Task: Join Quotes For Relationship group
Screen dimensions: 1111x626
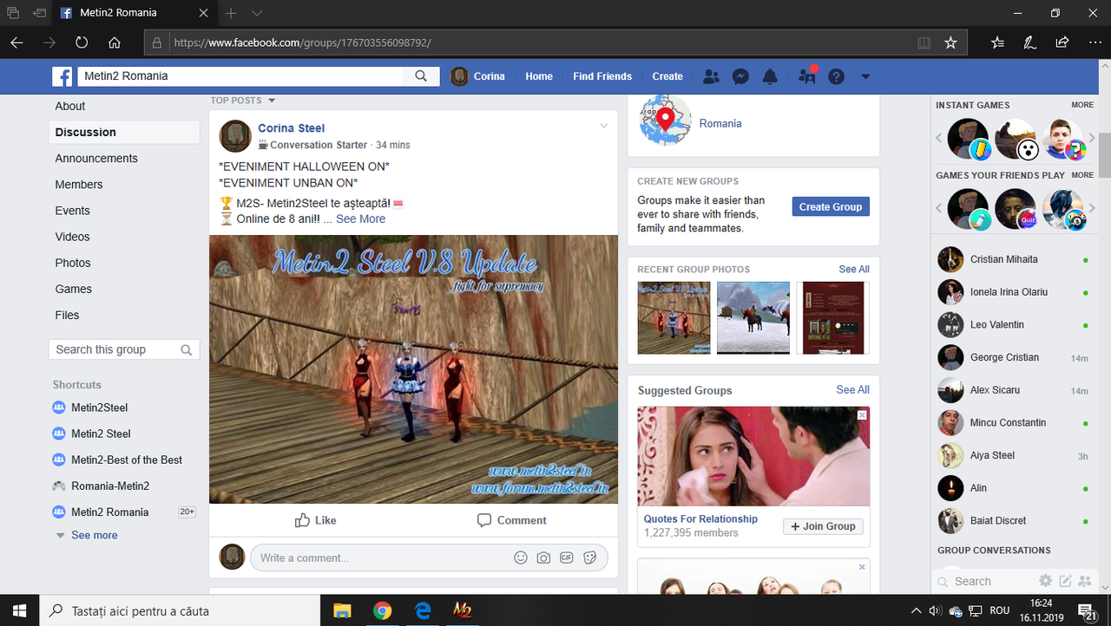Action: (823, 526)
